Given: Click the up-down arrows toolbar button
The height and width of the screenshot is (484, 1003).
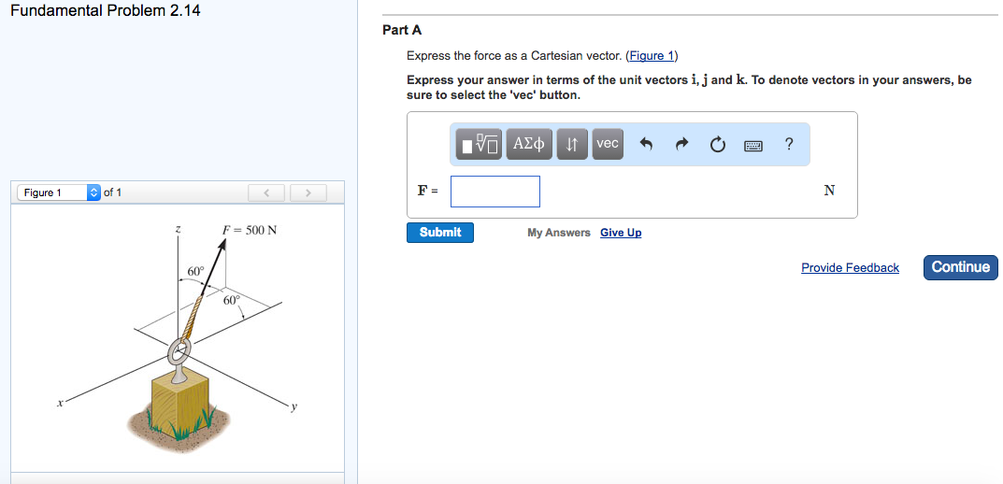Looking at the screenshot, I should 572,144.
